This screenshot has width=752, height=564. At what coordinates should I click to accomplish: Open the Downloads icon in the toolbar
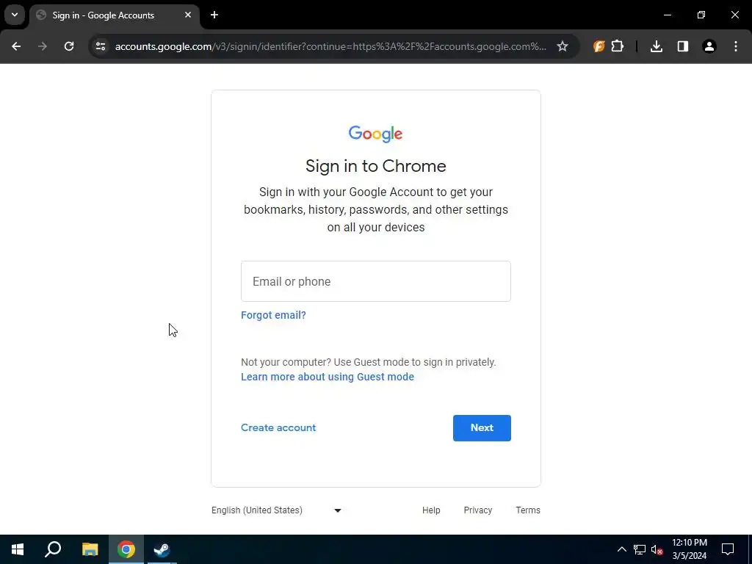pyautogui.click(x=656, y=46)
